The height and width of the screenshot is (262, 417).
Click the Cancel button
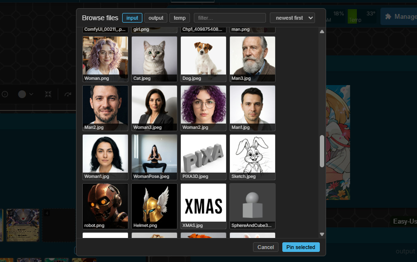pyautogui.click(x=265, y=247)
